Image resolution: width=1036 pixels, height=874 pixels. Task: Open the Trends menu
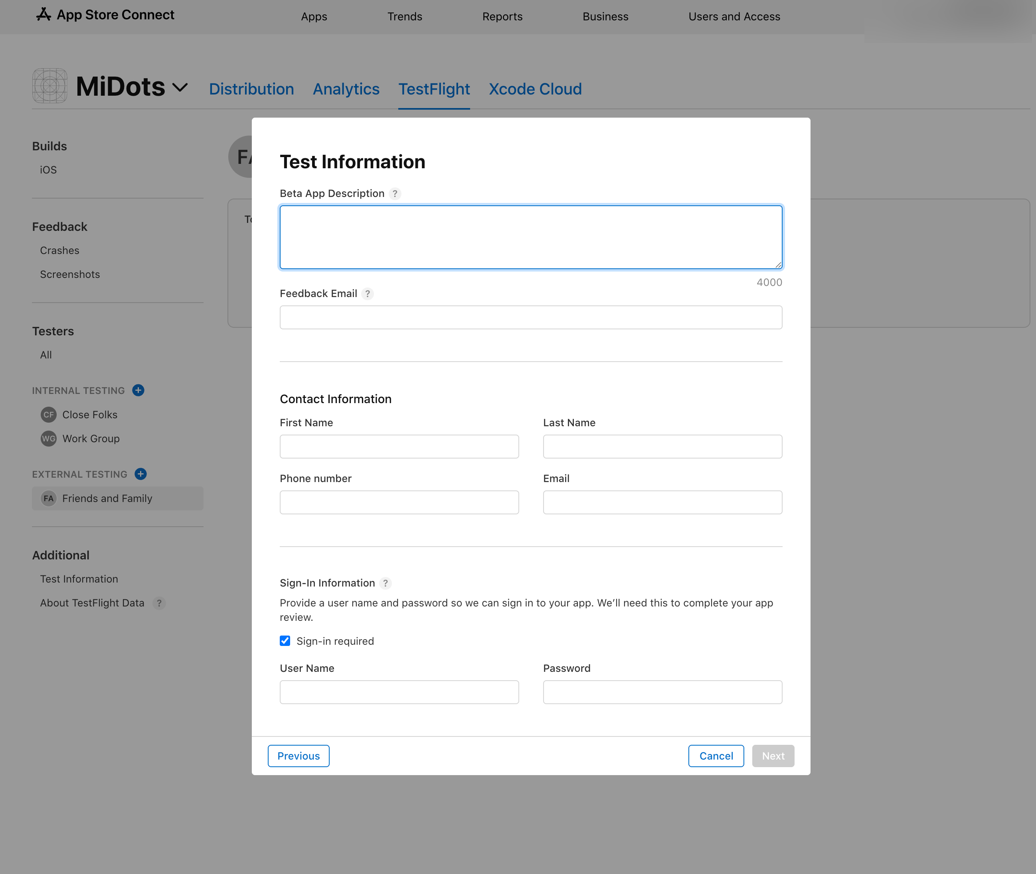point(405,16)
